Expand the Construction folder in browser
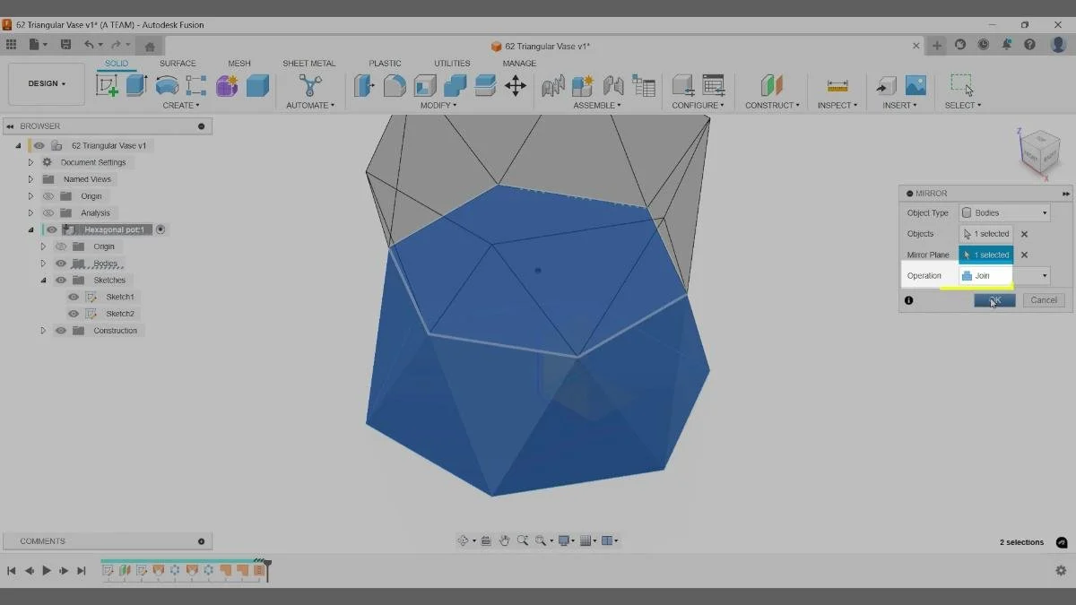 (43, 330)
